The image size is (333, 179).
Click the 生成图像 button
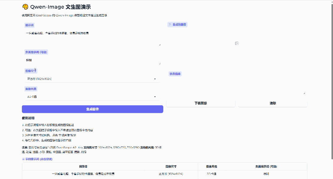pos(92,109)
